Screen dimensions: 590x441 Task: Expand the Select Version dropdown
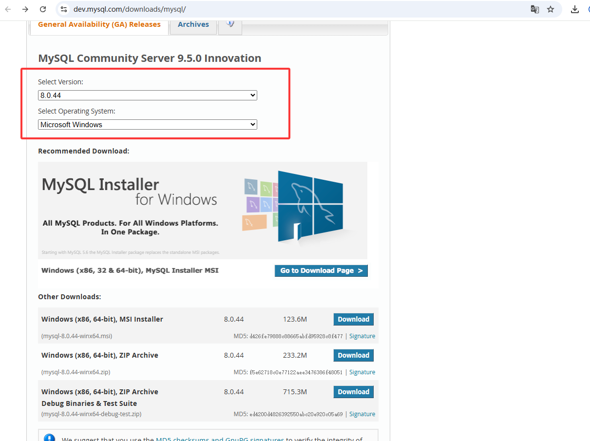coord(148,96)
